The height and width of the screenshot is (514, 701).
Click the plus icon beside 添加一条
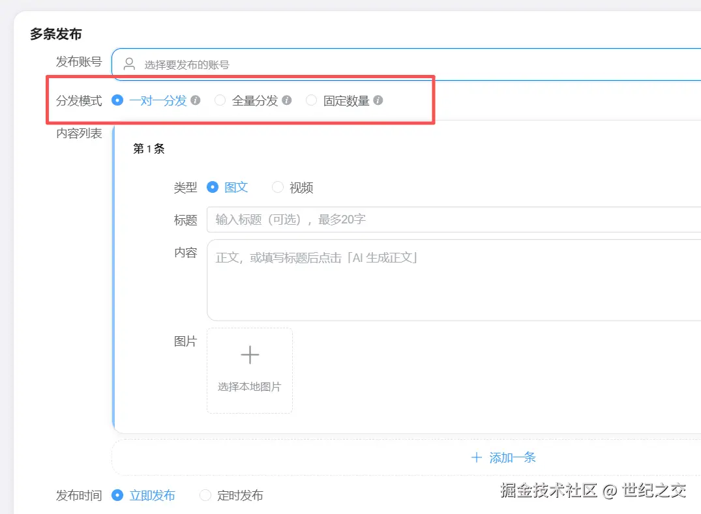(x=477, y=457)
